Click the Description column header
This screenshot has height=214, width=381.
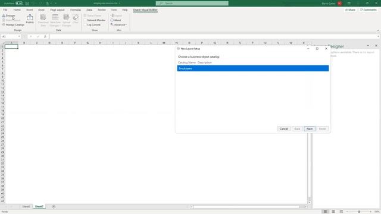tap(205, 62)
